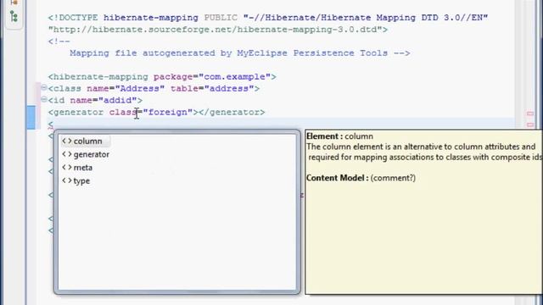The width and height of the screenshot is (543, 305).
Task: Click the package="com.example" attribute
Action: [x=212, y=77]
